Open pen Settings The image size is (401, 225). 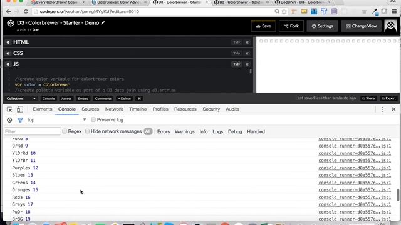322,26
